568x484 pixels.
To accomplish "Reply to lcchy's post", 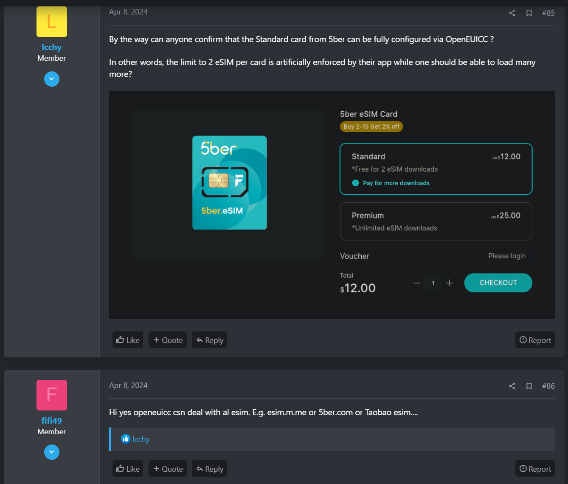I will click(209, 340).
